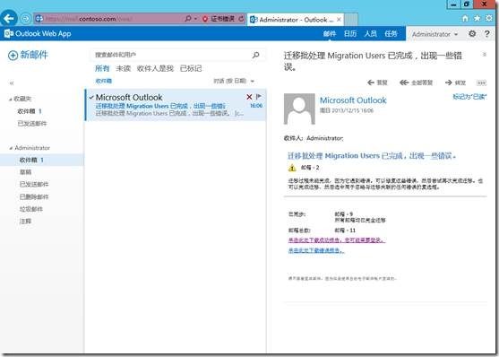Mark message as read via 标记为已读 link
The height and width of the screenshot is (357, 499).
coord(469,97)
